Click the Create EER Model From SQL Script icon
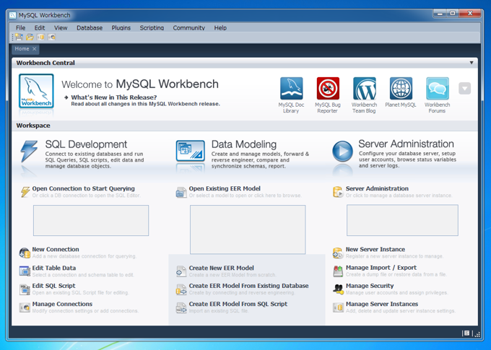The height and width of the screenshot is (350, 491). click(x=181, y=307)
